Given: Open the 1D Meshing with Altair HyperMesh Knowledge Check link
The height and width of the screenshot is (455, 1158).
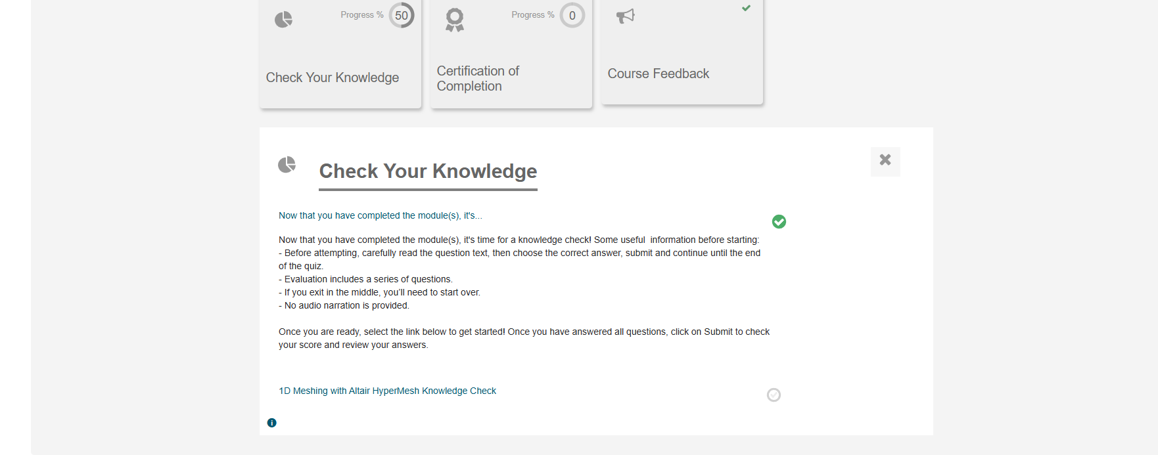Looking at the screenshot, I should (x=387, y=391).
